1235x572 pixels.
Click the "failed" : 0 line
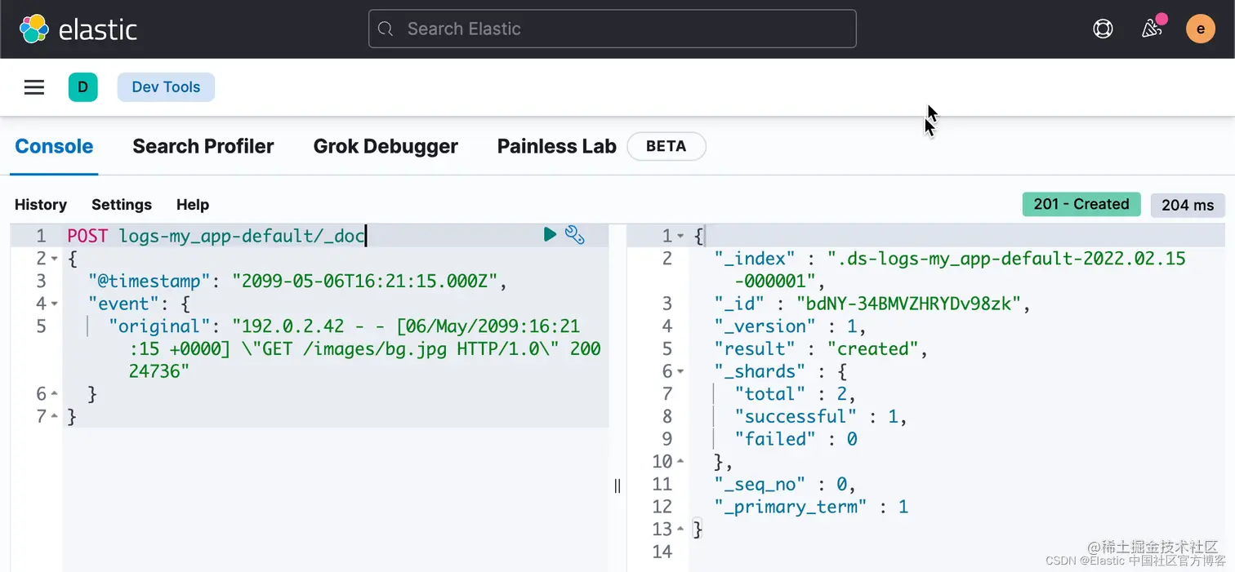point(796,439)
